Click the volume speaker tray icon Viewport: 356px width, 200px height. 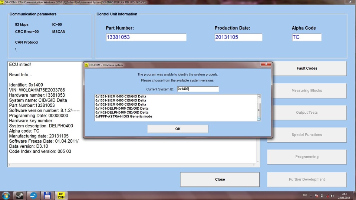pyautogui.click(x=332, y=196)
